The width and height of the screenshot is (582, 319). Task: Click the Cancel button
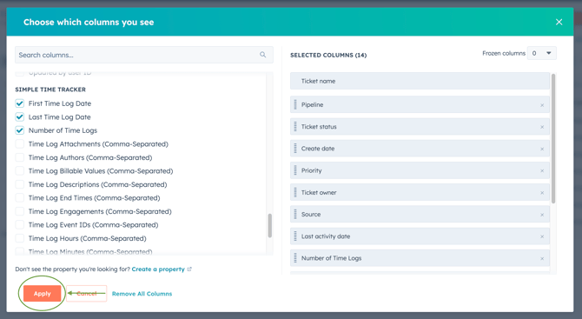coord(87,294)
